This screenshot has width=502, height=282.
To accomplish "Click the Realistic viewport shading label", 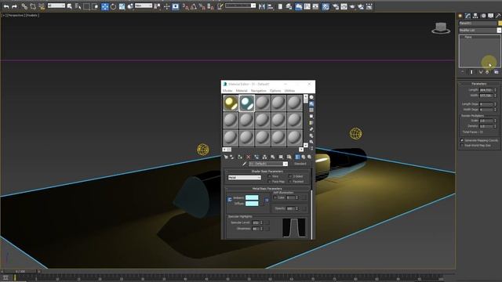I will point(32,16).
